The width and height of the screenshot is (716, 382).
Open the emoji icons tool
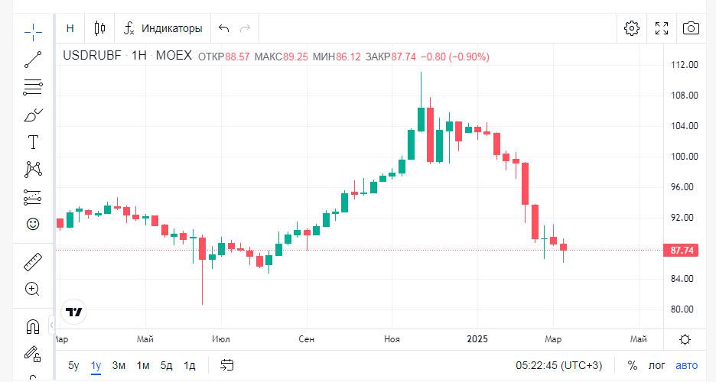tap(33, 224)
